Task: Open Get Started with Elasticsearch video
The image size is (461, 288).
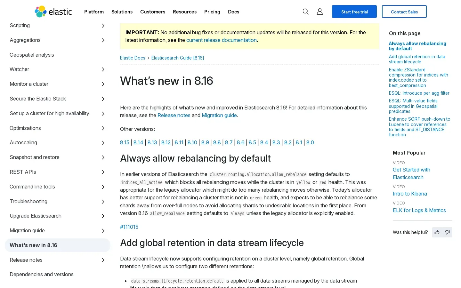Action: click(x=411, y=174)
